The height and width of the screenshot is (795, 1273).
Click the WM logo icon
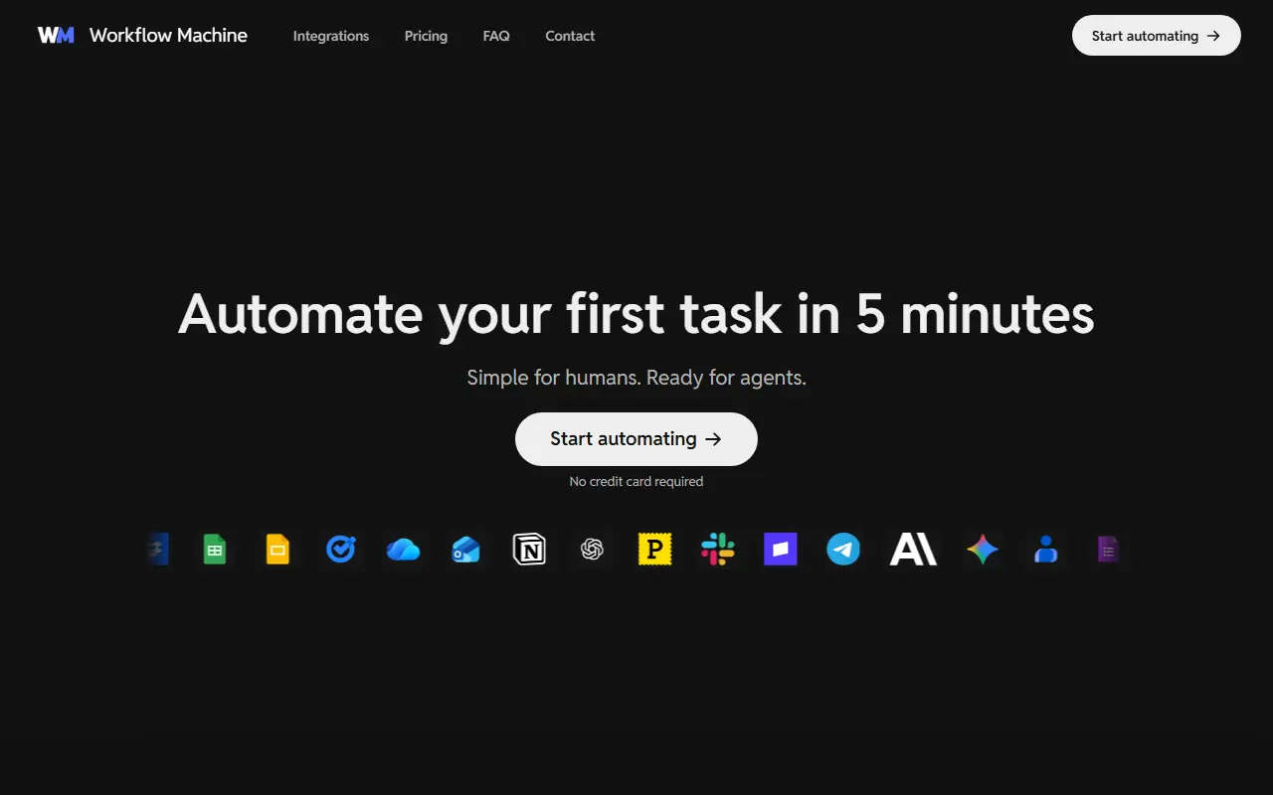56,35
